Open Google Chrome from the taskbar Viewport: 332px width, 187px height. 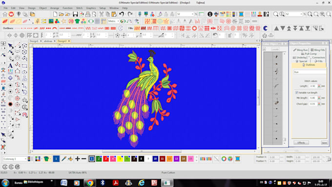(90, 183)
